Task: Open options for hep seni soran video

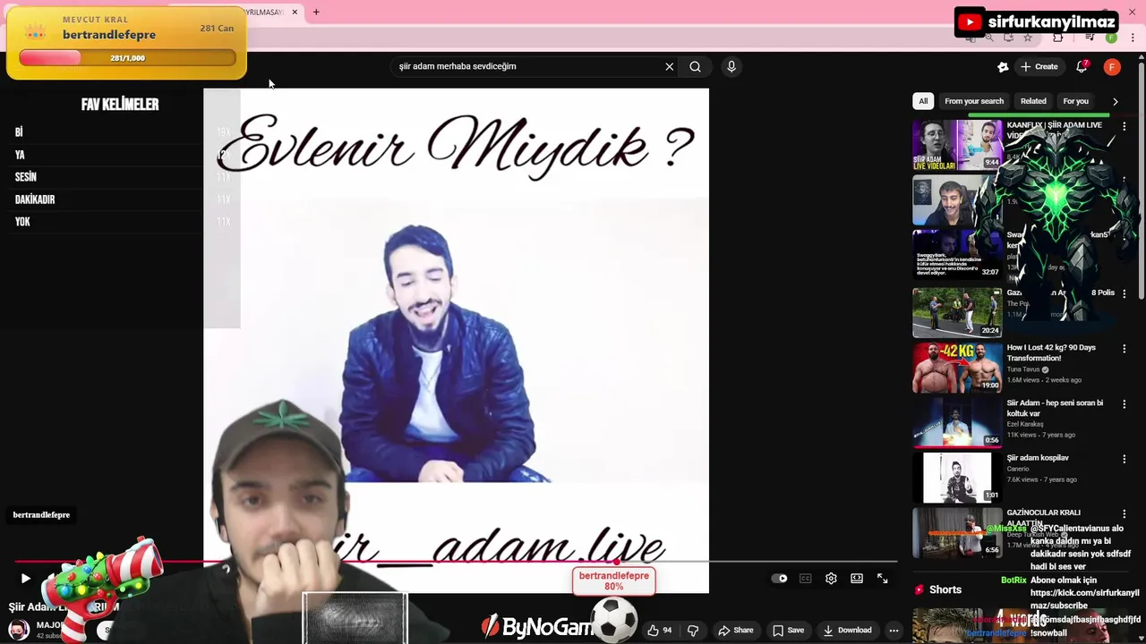Action: 1125,404
